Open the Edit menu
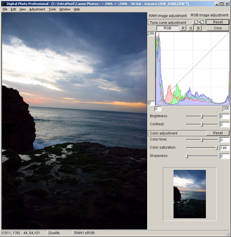The width and height of the screenshot is (231, 237). pos(13,10)
